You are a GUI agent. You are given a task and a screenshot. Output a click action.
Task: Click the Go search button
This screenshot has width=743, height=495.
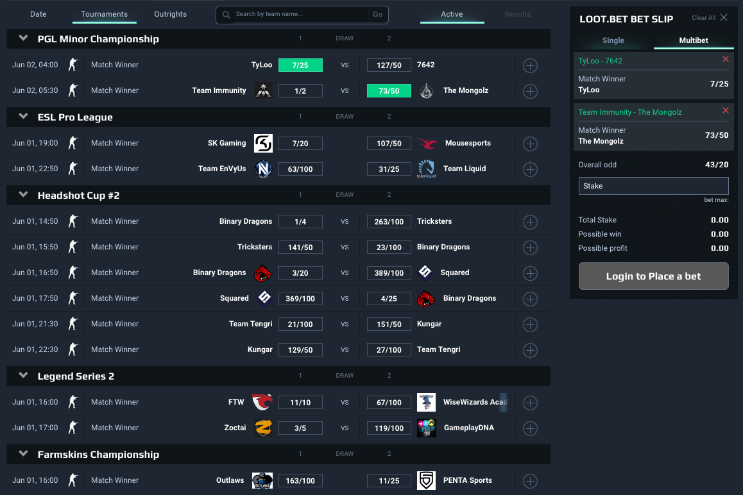(377, 14)
